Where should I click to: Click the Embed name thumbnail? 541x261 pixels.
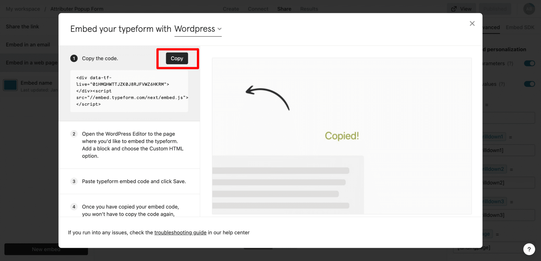pyautogui.click(x=10, y=85)
